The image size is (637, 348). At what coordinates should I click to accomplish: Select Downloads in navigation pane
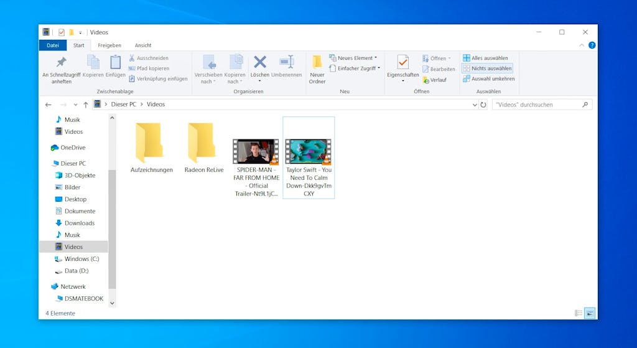(x=75, y=223)
